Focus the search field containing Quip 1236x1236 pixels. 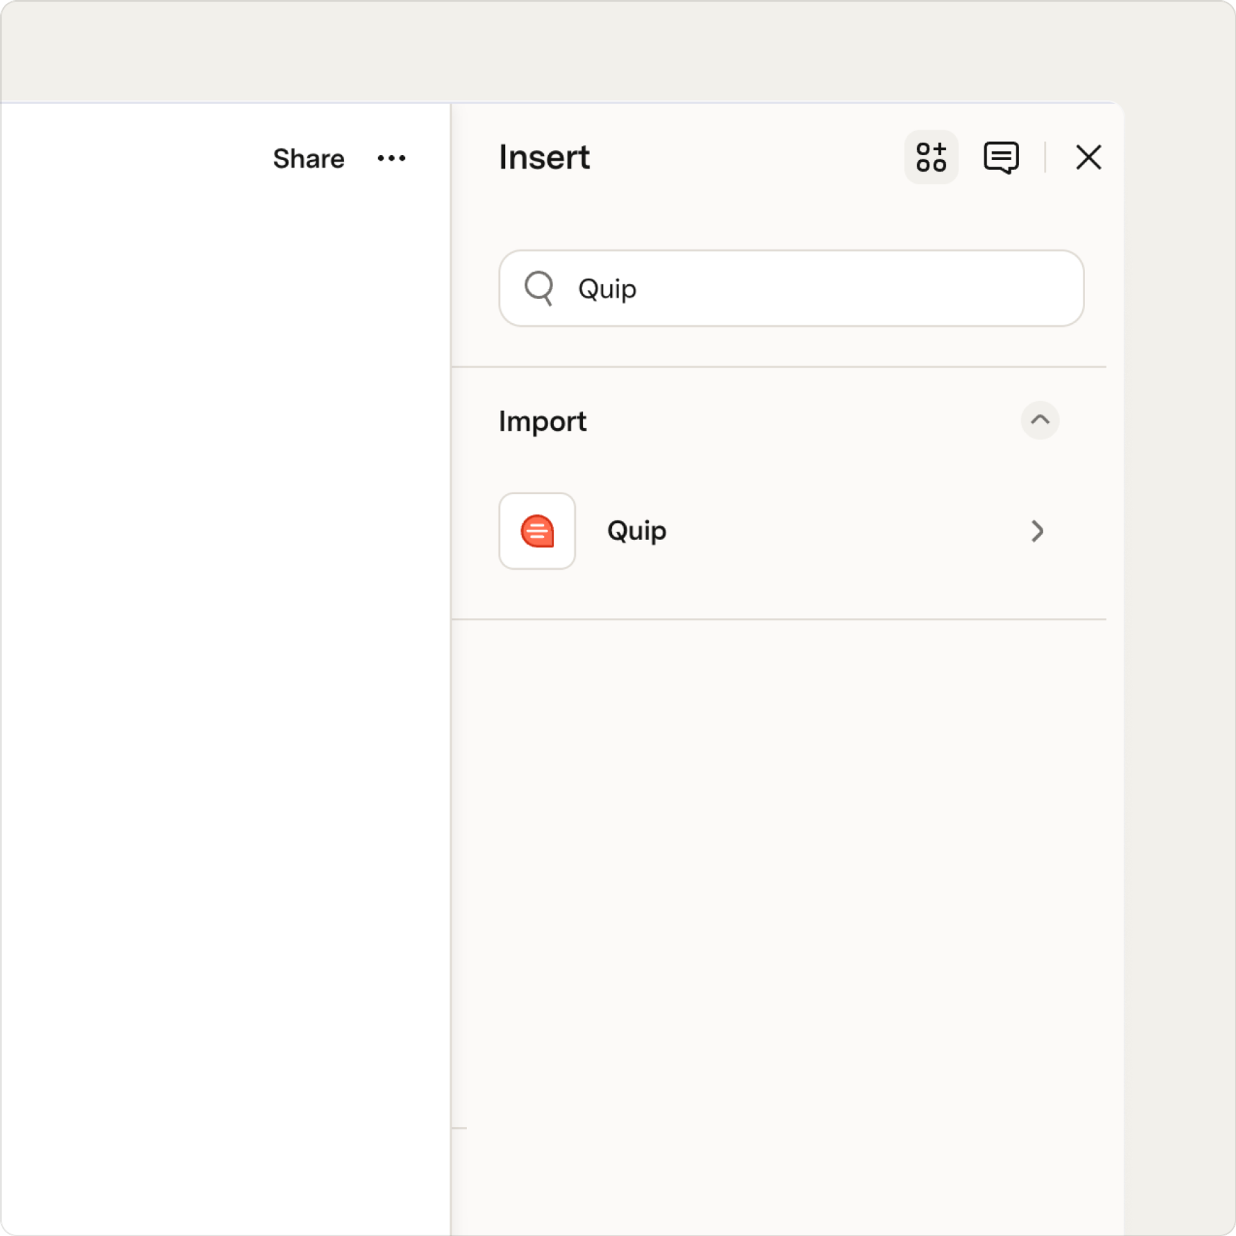(792, 289)
